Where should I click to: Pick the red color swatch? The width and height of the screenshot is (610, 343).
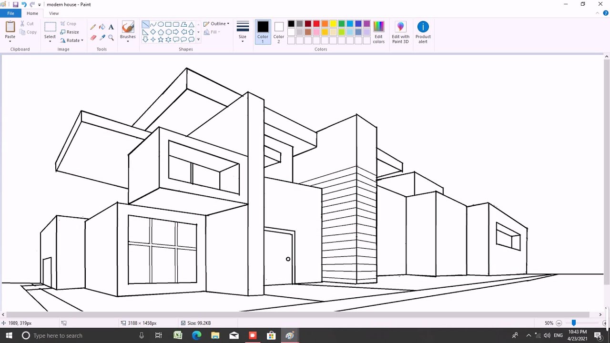click(x=316, y=24)
